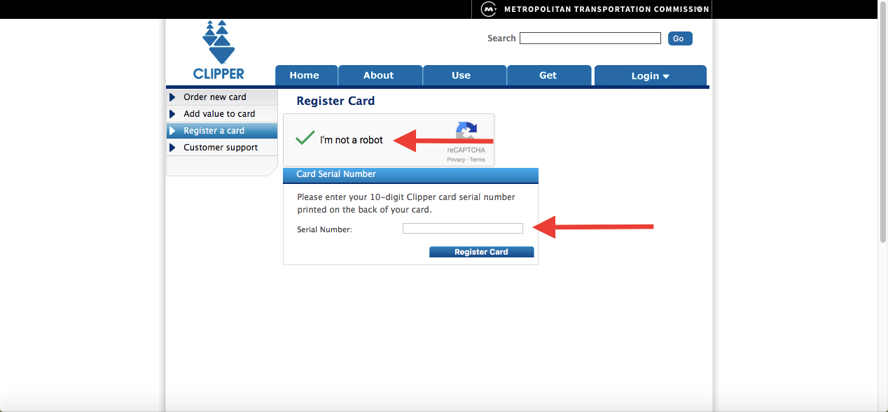The width and height of the screenshot is (888, 412).
Task: Open the reCAPTCHA Terms link
Action: 478,160
